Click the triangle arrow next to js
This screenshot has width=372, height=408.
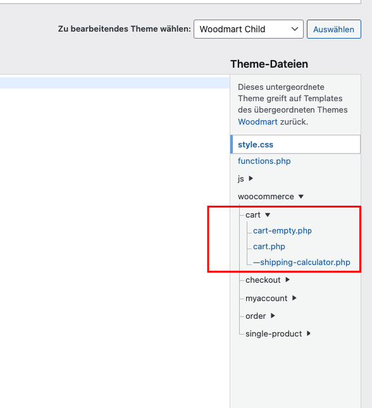point(251,178)
